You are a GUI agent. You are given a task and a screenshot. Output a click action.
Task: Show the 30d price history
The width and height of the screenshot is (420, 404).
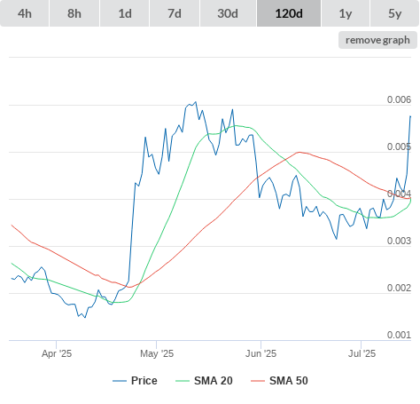pos(228,13)
